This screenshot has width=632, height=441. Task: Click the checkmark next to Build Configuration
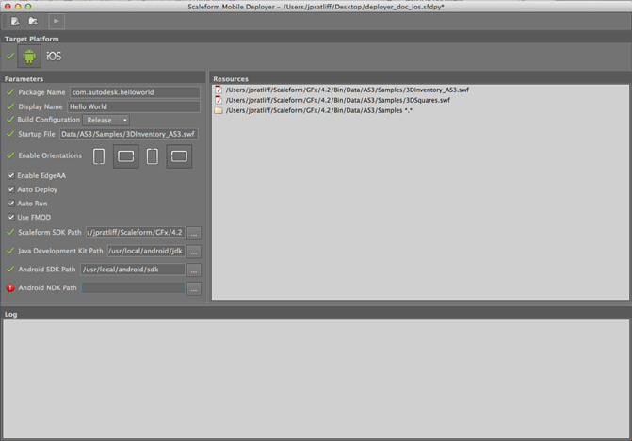click(x=10, y=120)
